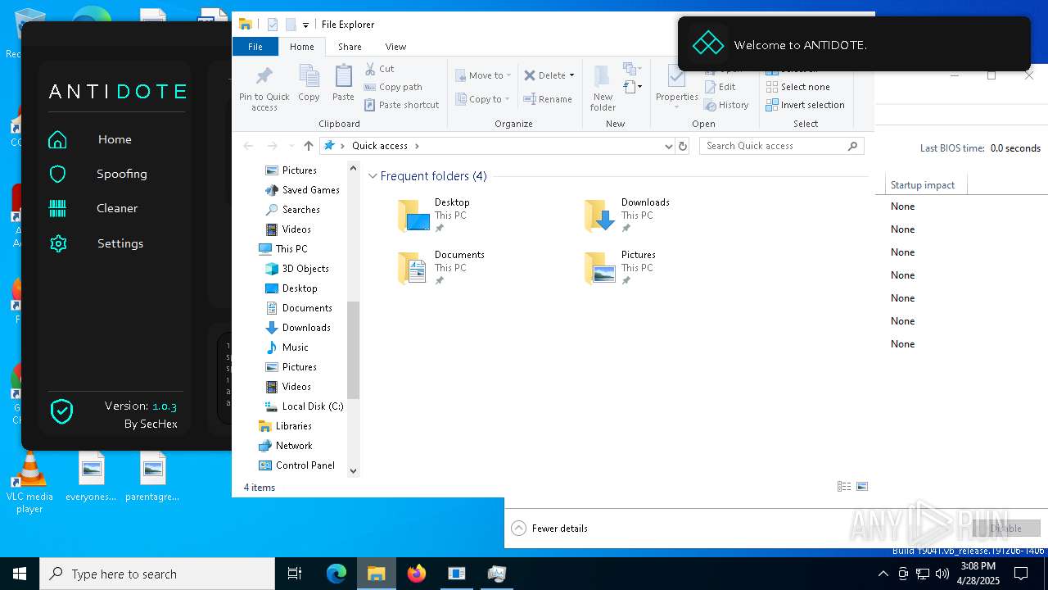The height and width of the screenshot is (590, 1048).
Task: Click the Search Quick access field
Action: point(781,146)
